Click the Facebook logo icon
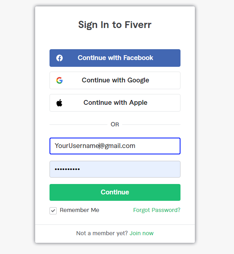This screenshot has height=254, width=234. [x=59, y=58]
